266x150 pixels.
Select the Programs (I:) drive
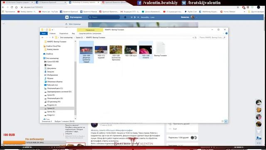52,105
